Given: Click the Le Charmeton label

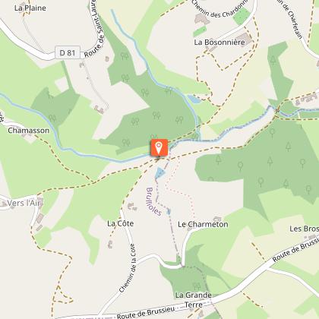Looking at the screenshot, I should [x=203, y=224].
